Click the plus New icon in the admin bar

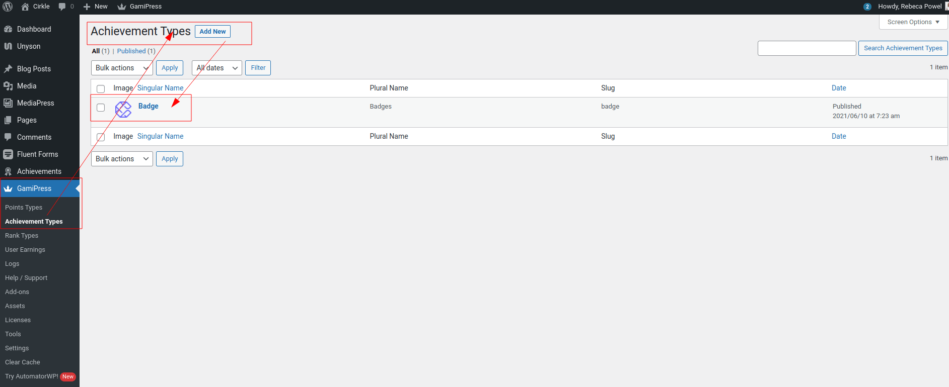coord(87,7)
